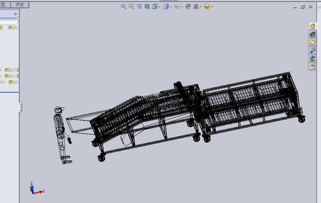The width and height of the screenshot is (321, 203).
Task: Open the File Explorer folder tab
Action: coord(313,42)
